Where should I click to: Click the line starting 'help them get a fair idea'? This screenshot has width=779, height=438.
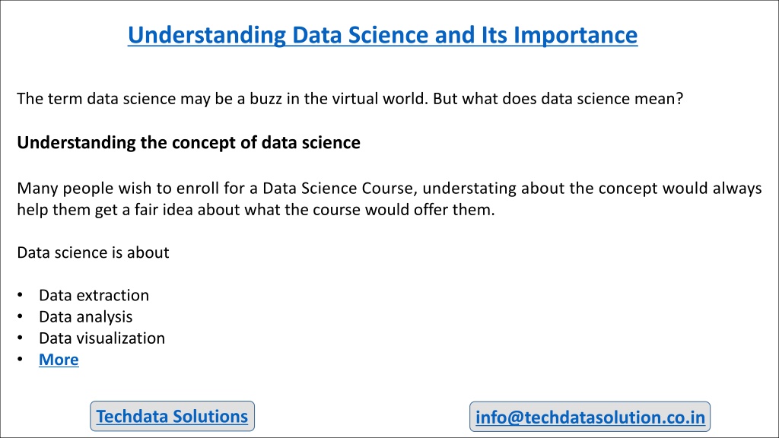pyautogui.click(x=256, y=210)
